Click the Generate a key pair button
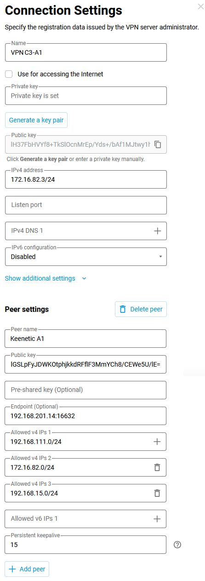Viewport: 205px width, 581px height. tap(36, 120)
